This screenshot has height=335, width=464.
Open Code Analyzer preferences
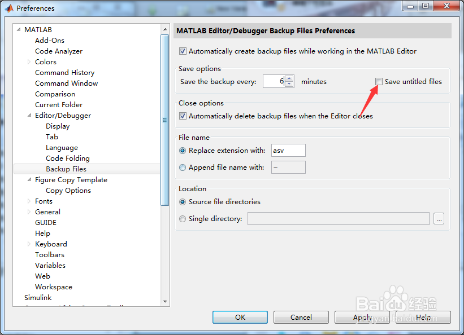point(59,51)
